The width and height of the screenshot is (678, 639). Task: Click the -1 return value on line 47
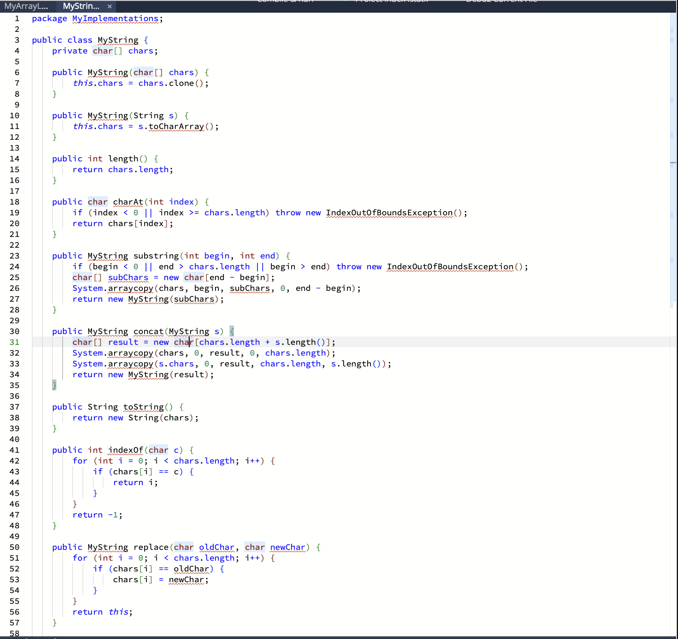[x=113, y=515]
